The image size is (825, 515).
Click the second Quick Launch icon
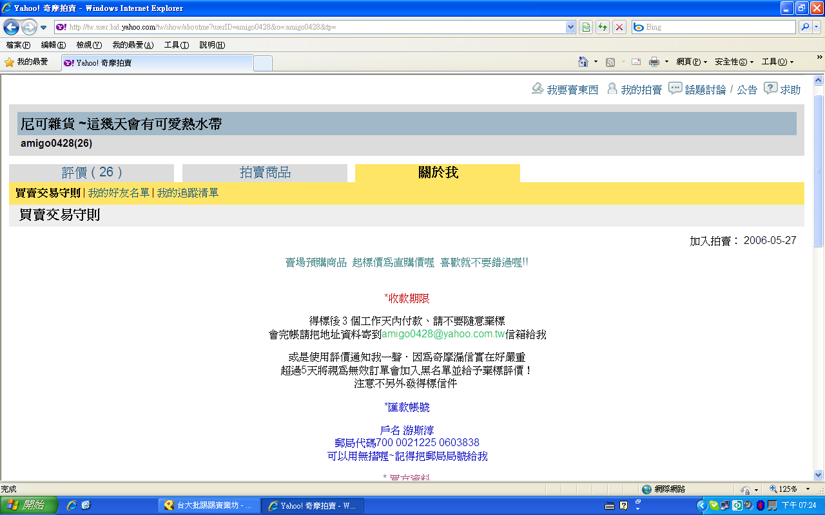86,505
